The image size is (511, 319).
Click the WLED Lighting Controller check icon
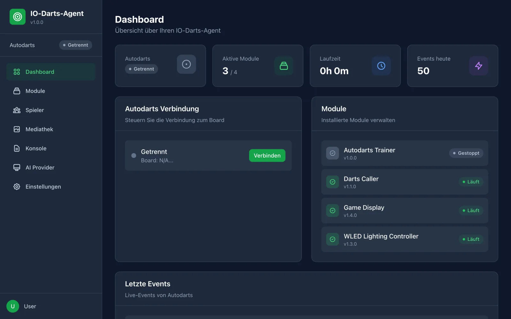click(332, 239)
